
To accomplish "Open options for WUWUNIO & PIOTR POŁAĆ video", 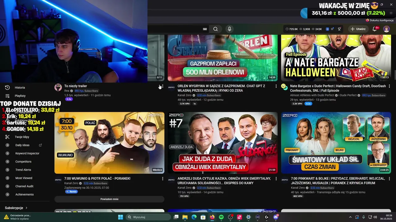I will click(x=163, y=179).
